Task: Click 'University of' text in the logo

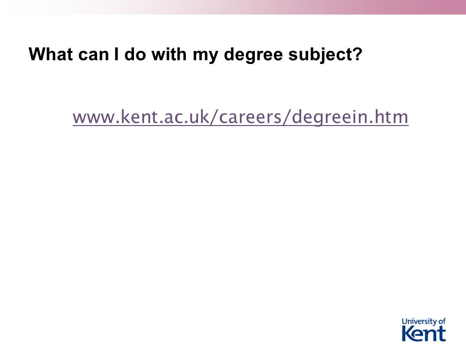Action: coord(423,321)
